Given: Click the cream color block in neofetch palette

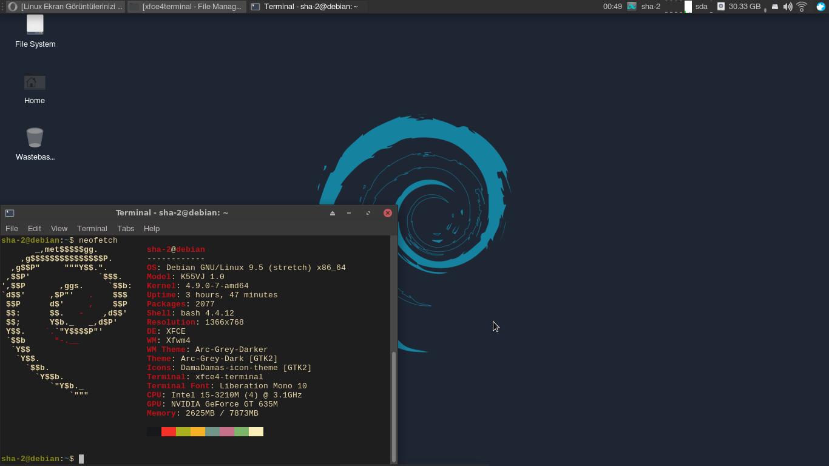Looking at the screenshot, I should pyautogui.click(x=256, y=431).
